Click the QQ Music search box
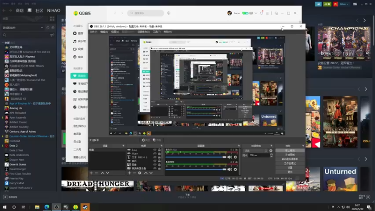Image resolution: width=375 pixels, height=211 pixels. click(x=146, y=13)
